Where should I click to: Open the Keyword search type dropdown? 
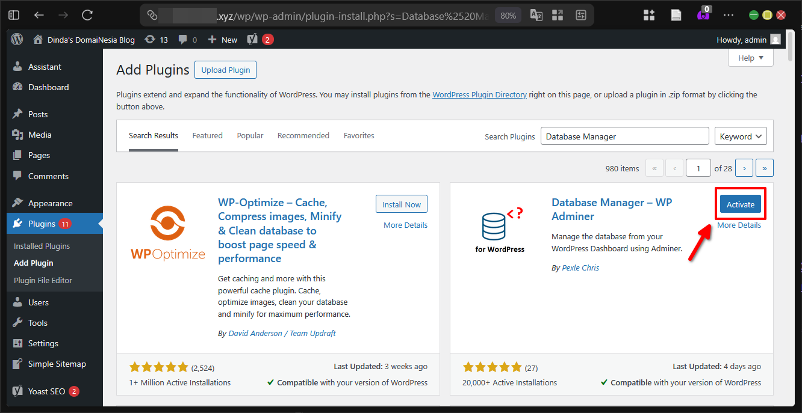tap(741, 136)
